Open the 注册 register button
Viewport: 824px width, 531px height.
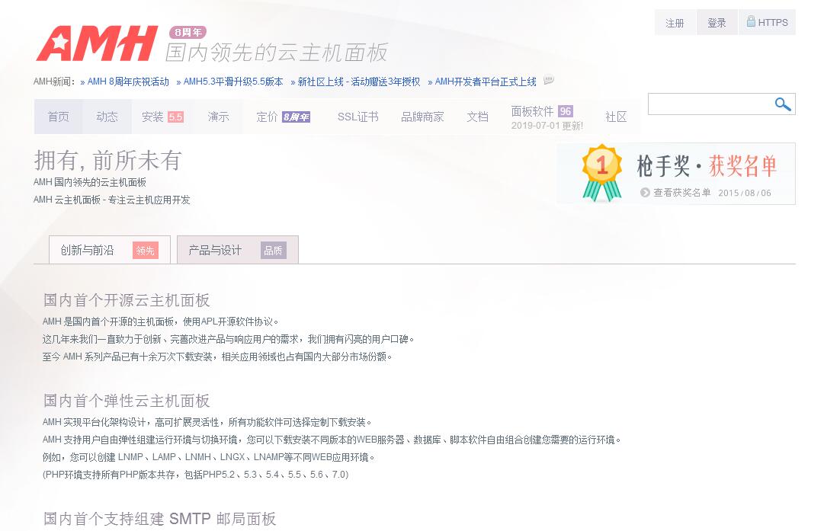675,23
